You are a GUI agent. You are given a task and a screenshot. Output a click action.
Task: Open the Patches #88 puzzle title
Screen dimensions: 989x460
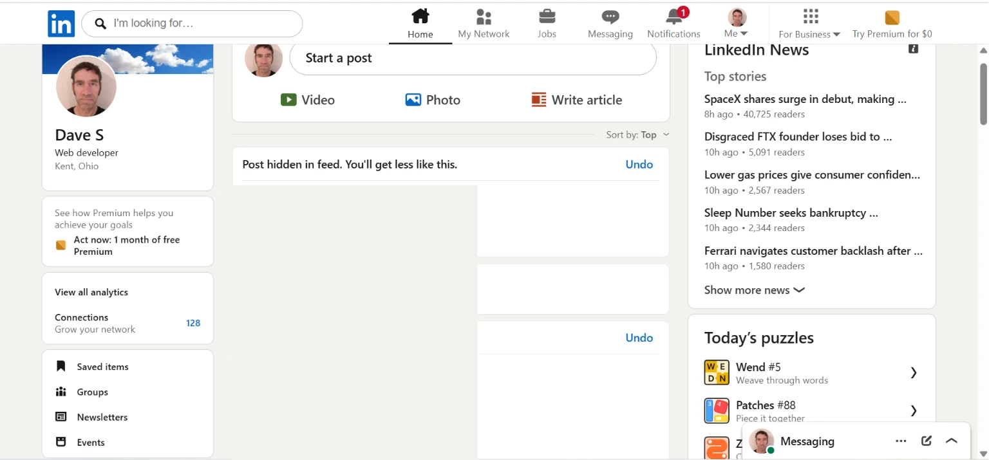pyautogui.click(x=766, y=405)
